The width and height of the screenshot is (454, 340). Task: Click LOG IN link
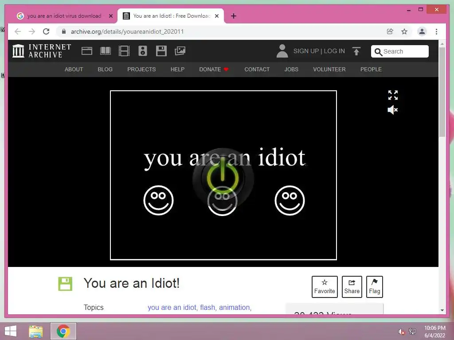334,51
